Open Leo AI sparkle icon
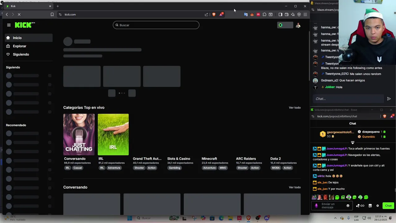396x223 pixels. (x=293, y=15)
